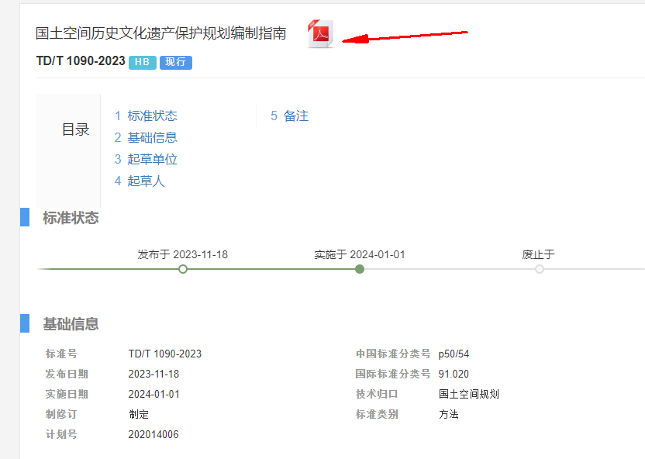Click the 技术归口 value 国土空间规划
645x459 pixels.
tap(469, 394)
